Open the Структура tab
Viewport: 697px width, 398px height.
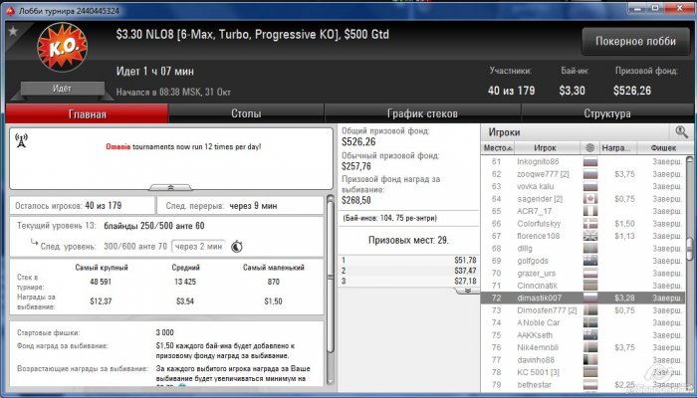[607, 113]
